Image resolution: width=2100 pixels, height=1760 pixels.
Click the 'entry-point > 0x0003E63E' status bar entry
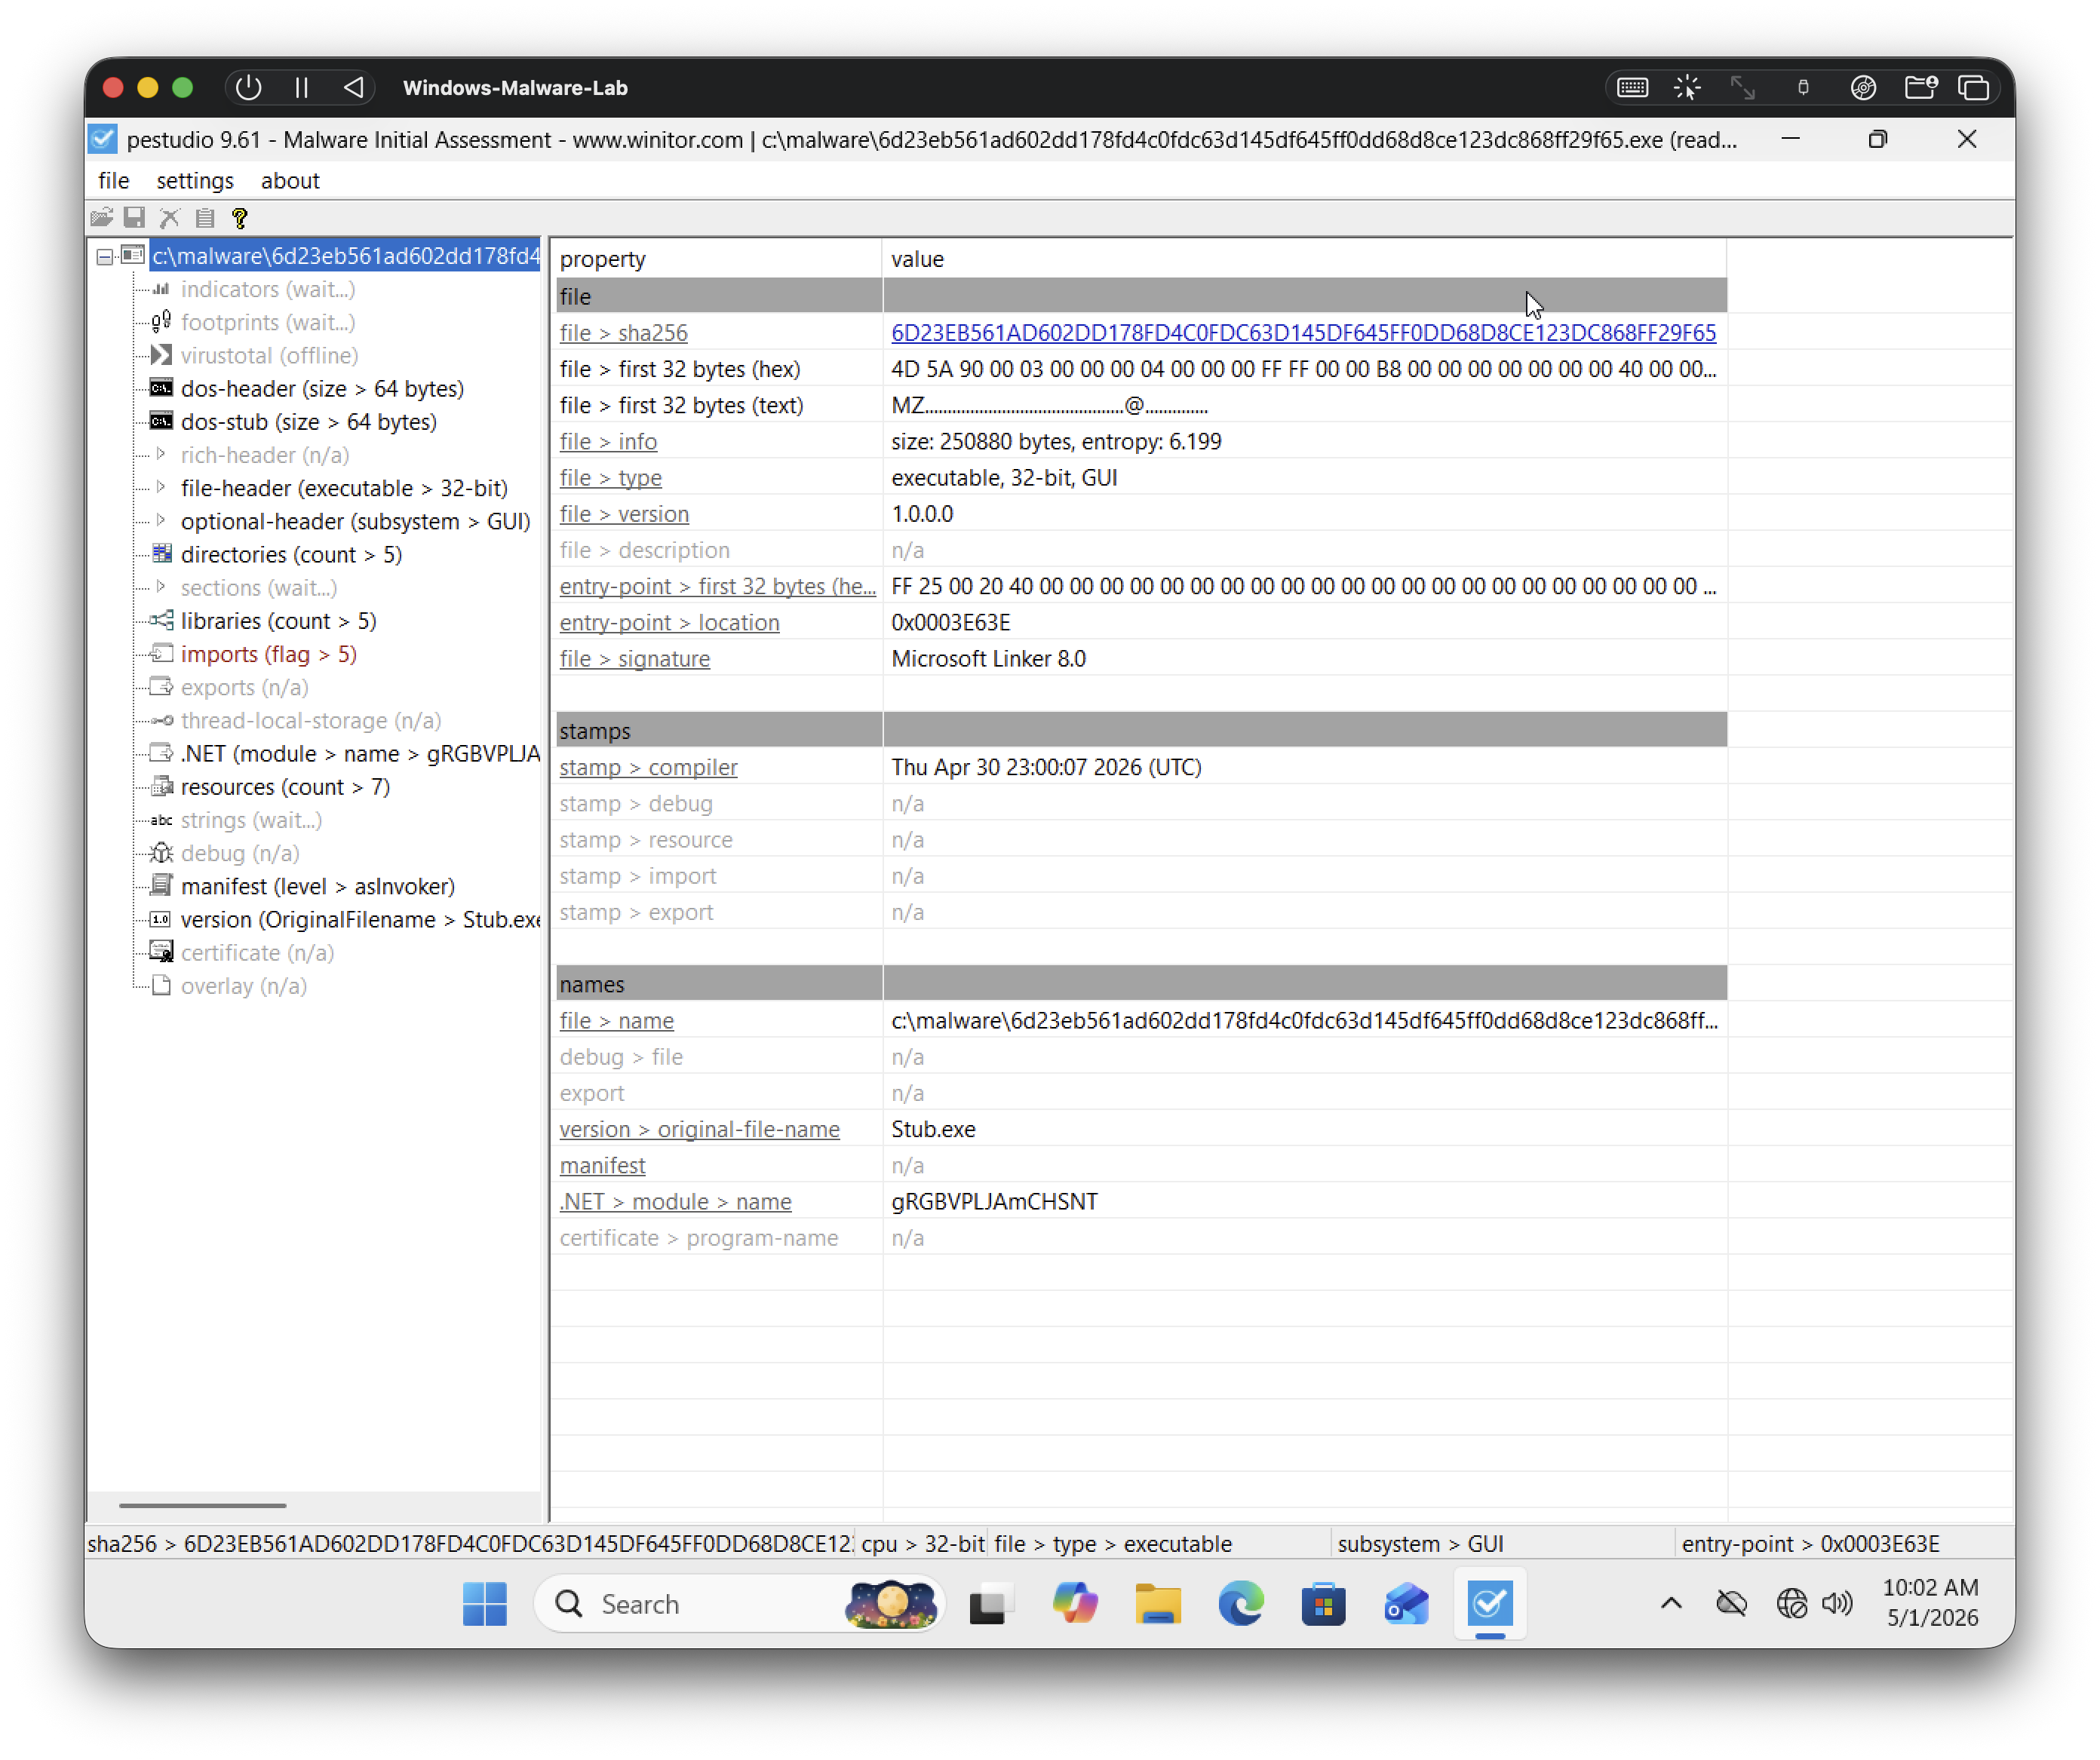pos(1810,1543)
